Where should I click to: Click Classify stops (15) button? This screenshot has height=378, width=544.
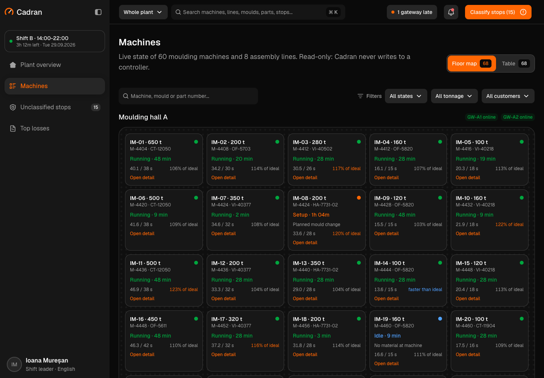tap(498, 12)
